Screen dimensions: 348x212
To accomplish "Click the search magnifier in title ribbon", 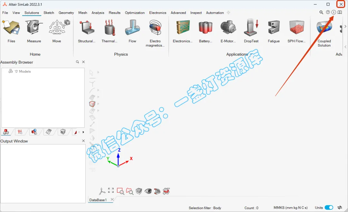I will click(x=321, y=13).
